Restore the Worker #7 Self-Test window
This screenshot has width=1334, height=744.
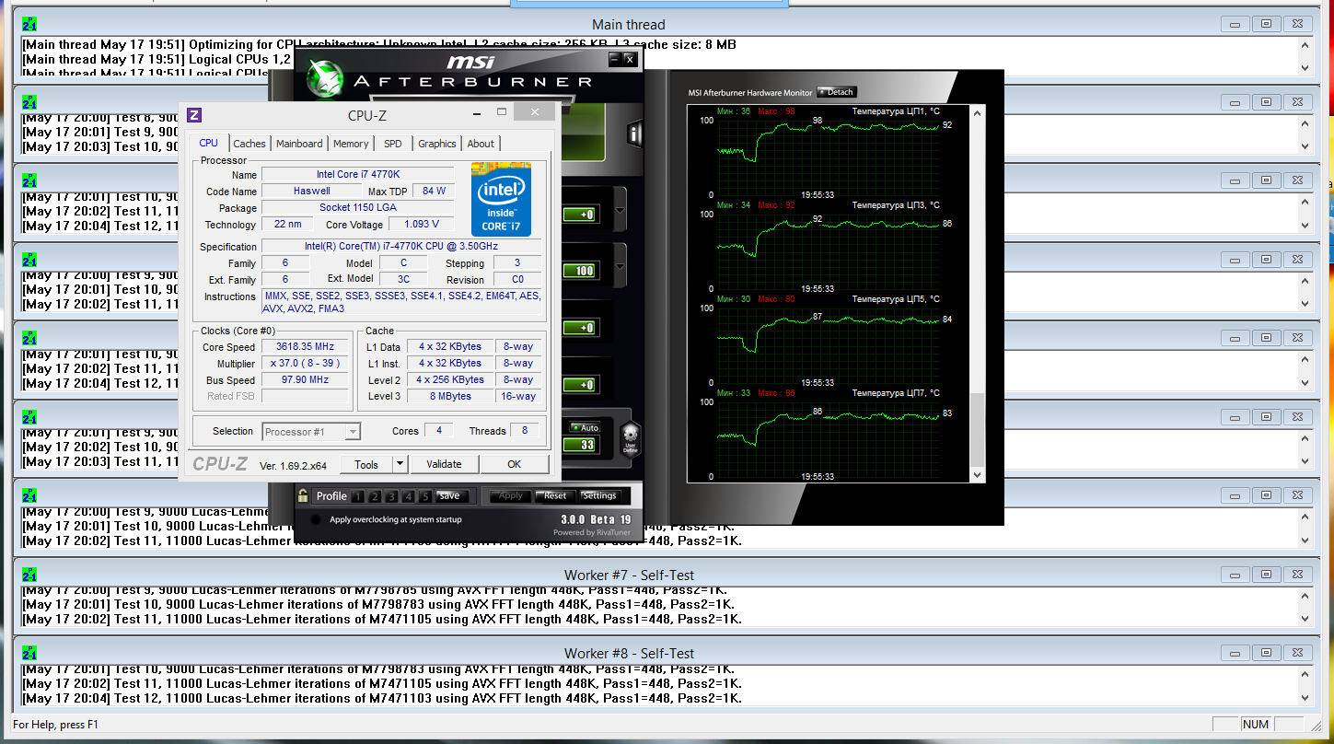[1266, 575]
